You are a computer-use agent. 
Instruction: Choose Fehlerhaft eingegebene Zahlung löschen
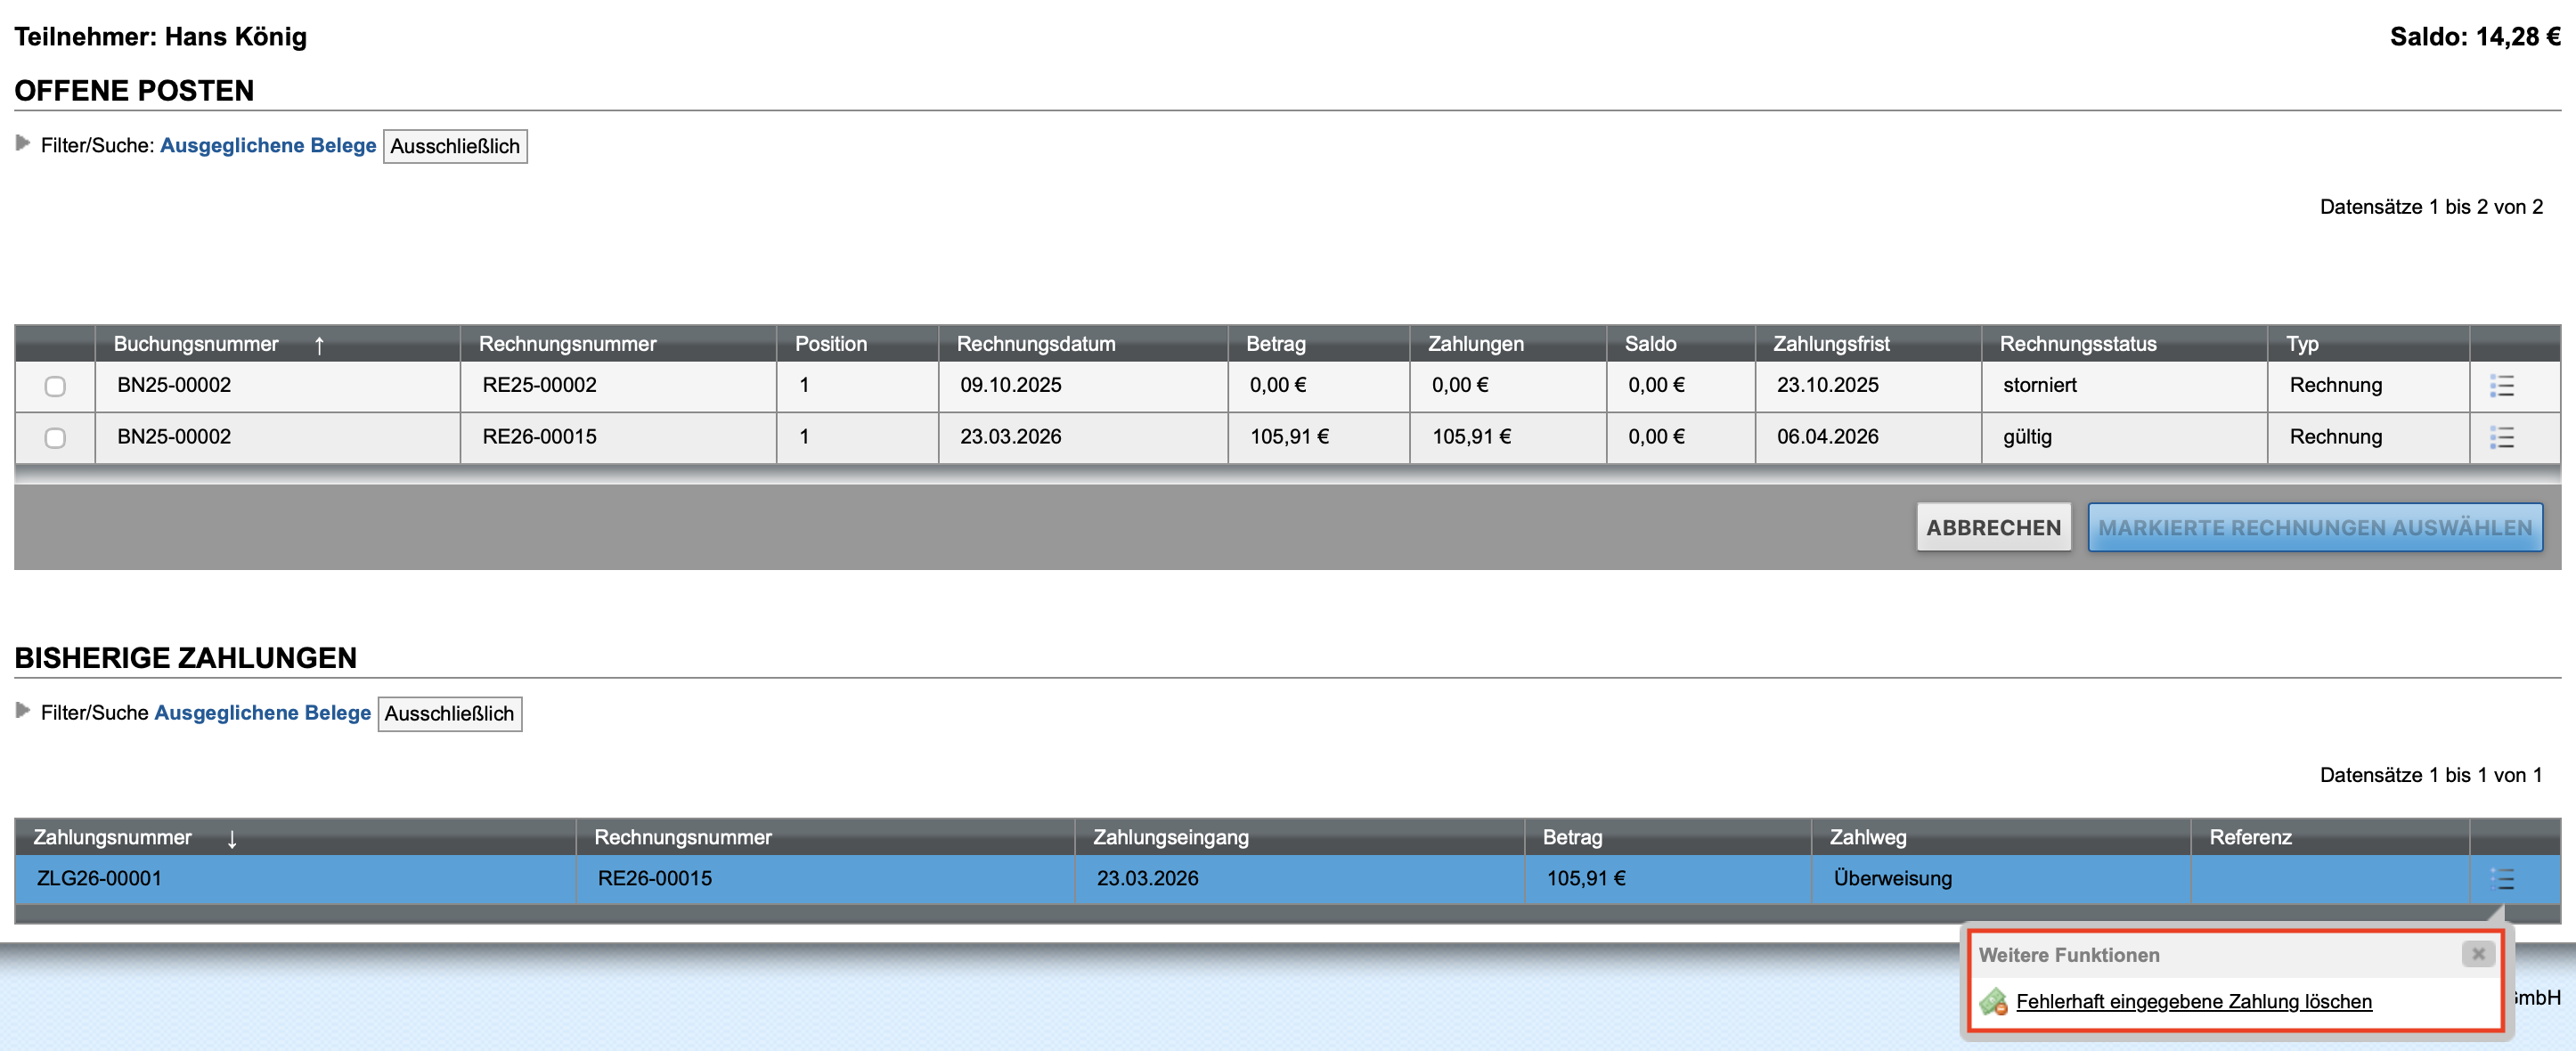[x=2193, y=1001]
